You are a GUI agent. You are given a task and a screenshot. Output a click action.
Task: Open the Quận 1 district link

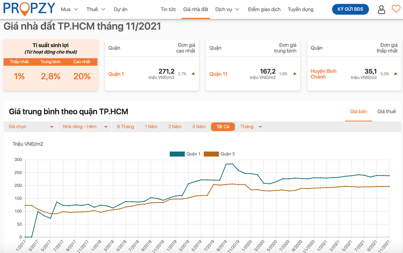[116, 74]
